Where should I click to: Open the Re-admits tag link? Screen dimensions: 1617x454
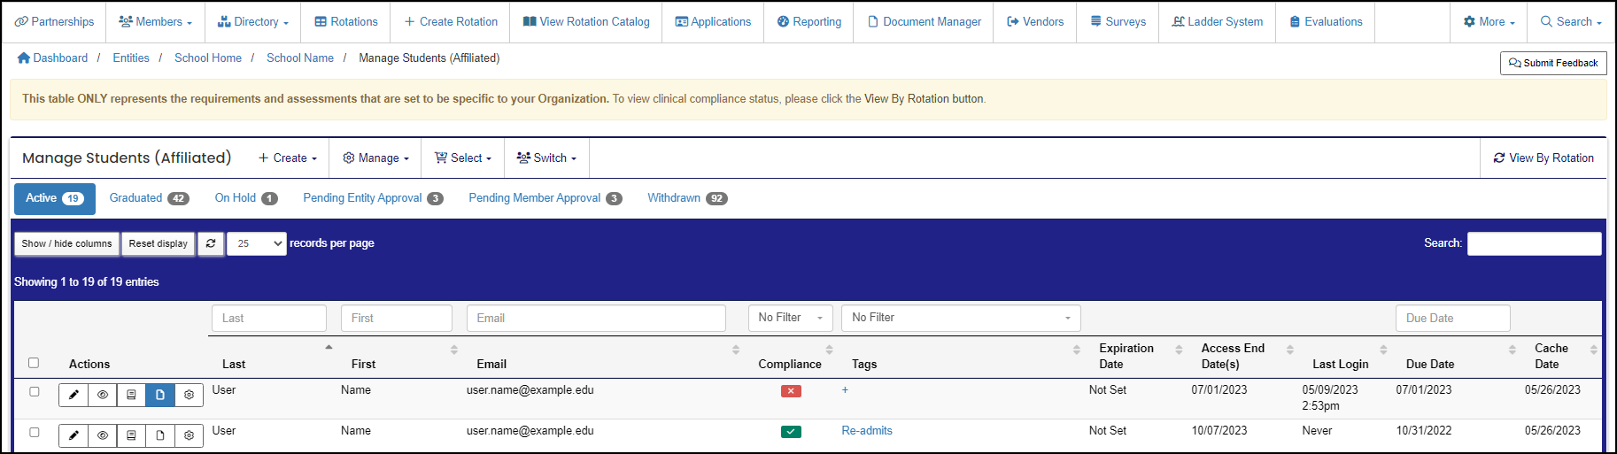coord(867,431)
